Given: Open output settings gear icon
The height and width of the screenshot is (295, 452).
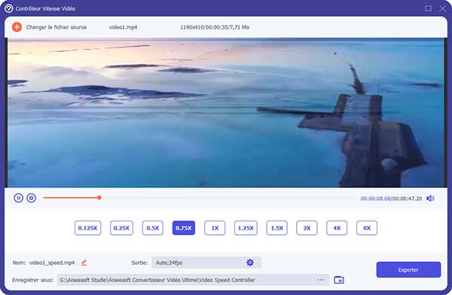Looking at the screenshot, I should tap(250, 263).
